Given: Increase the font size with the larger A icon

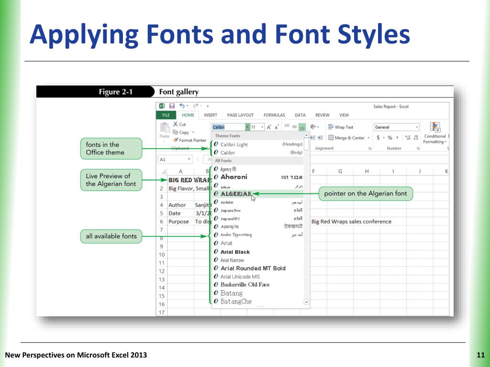Looking at the screenshot, I should click(x=269, y=127).
